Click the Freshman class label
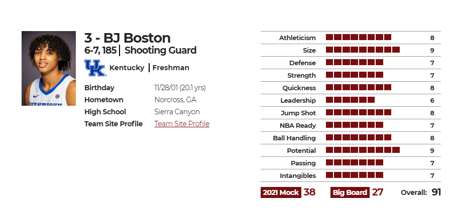 (171, 68)
